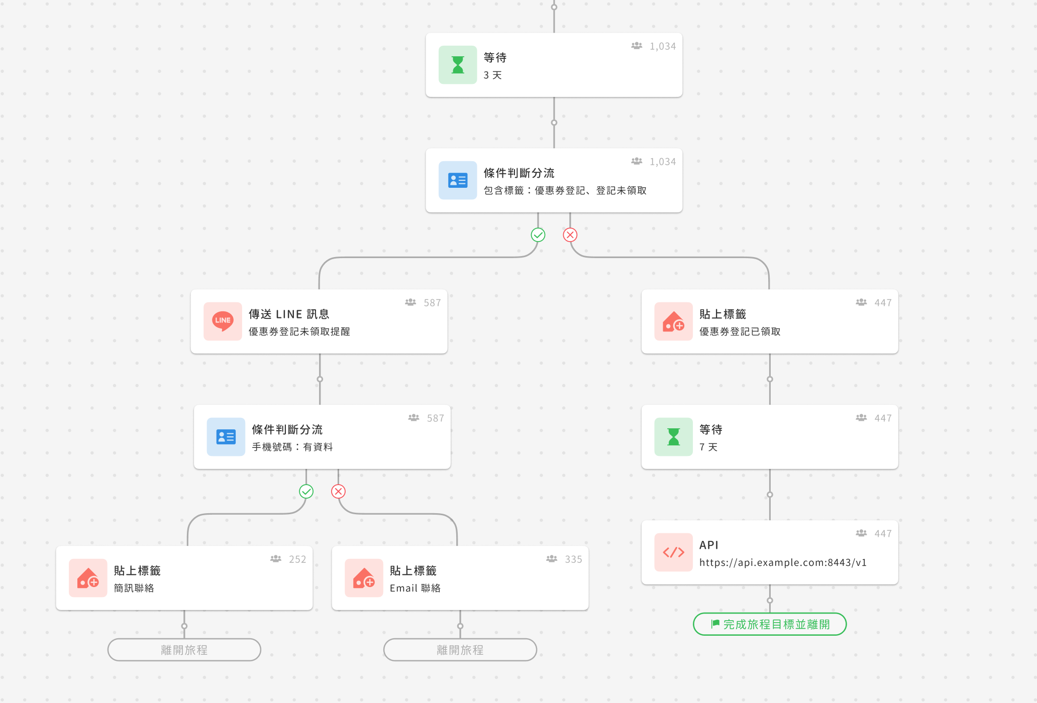Click the tag icon for Email 聯絡 node

pyautogui.click(x=364, y=578)
